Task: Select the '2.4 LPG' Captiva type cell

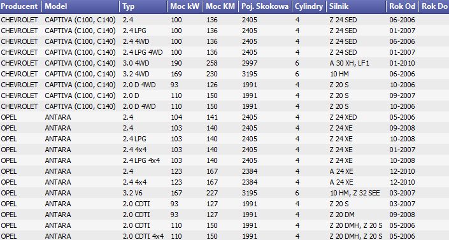Action: [x=134, y=31]
